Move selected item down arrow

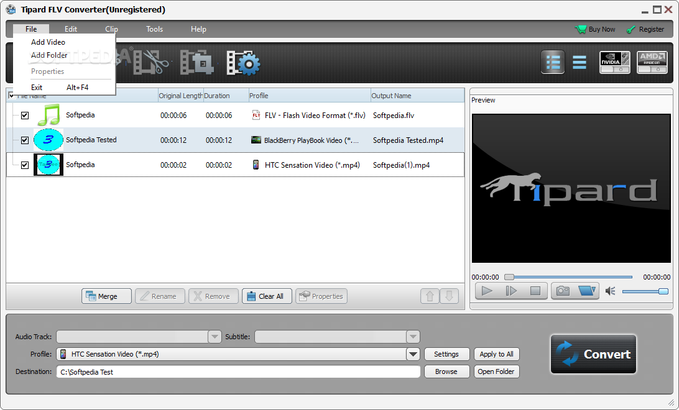click(x=449, y=296)
